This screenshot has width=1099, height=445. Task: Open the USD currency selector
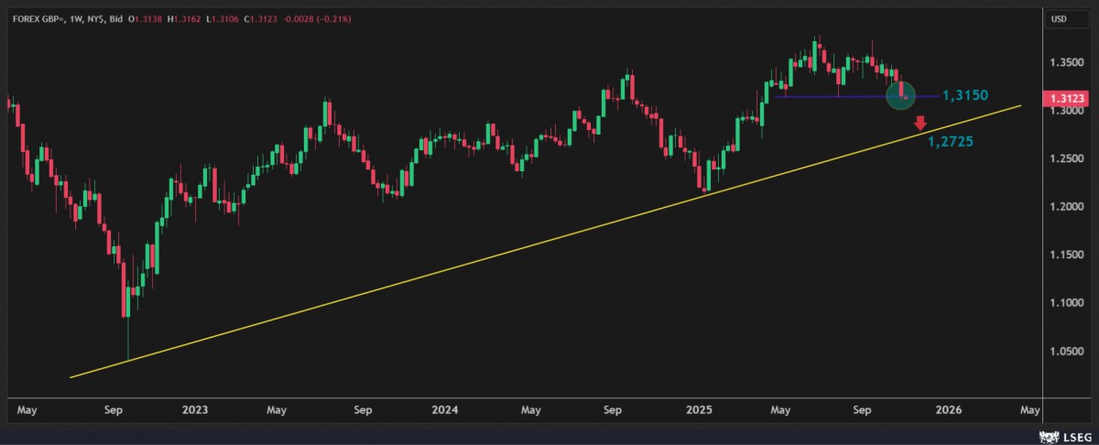click(x=1058, y=19)
